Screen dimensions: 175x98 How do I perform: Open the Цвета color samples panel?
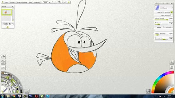point(148,91)
